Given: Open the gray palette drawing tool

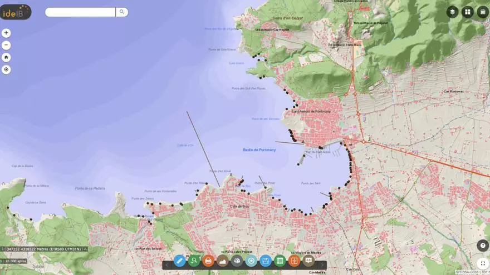Looking at the screenshot, I should (237, 261).
